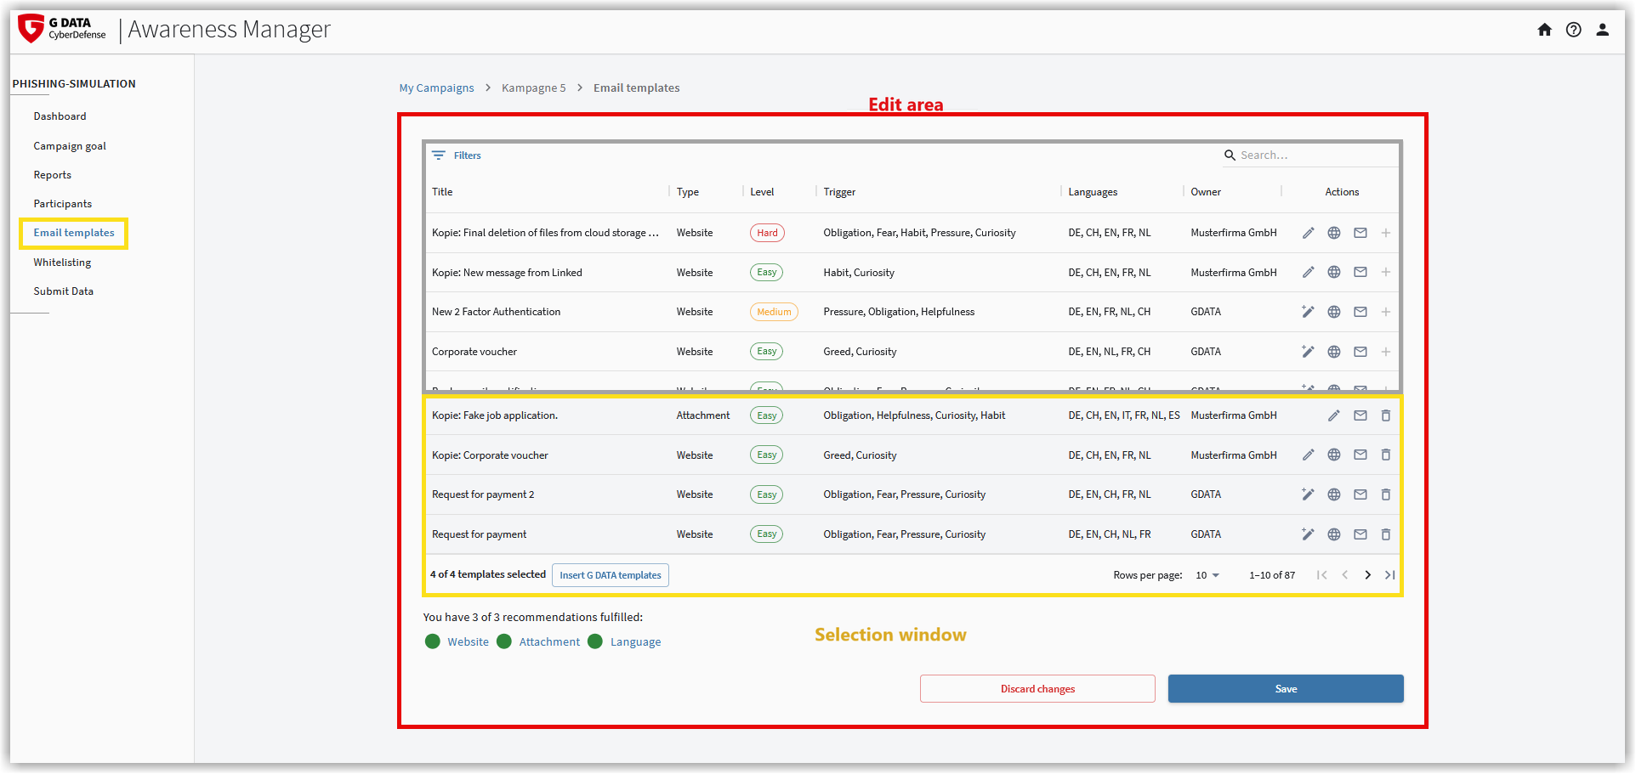Add 'Kopie: Final deletion' template with plus

point(1386,233)
